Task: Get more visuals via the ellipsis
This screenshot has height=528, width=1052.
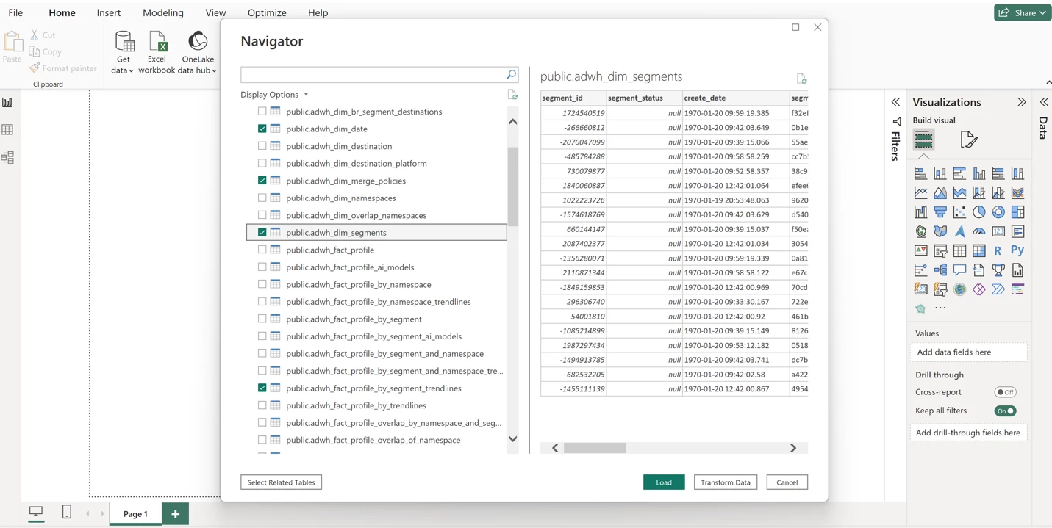Action: [940, 308]
